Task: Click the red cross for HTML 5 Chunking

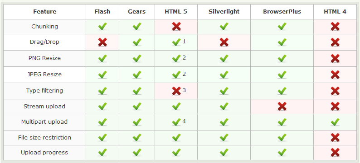Action: pos(176,27)
